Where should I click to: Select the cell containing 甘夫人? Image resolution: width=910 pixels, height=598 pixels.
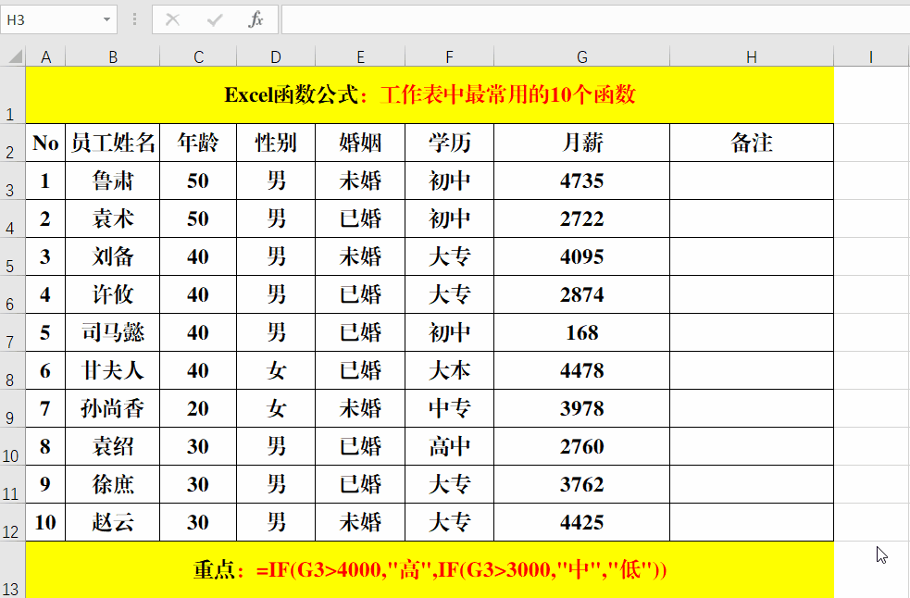pyautogui.click(x=113, y=370)
